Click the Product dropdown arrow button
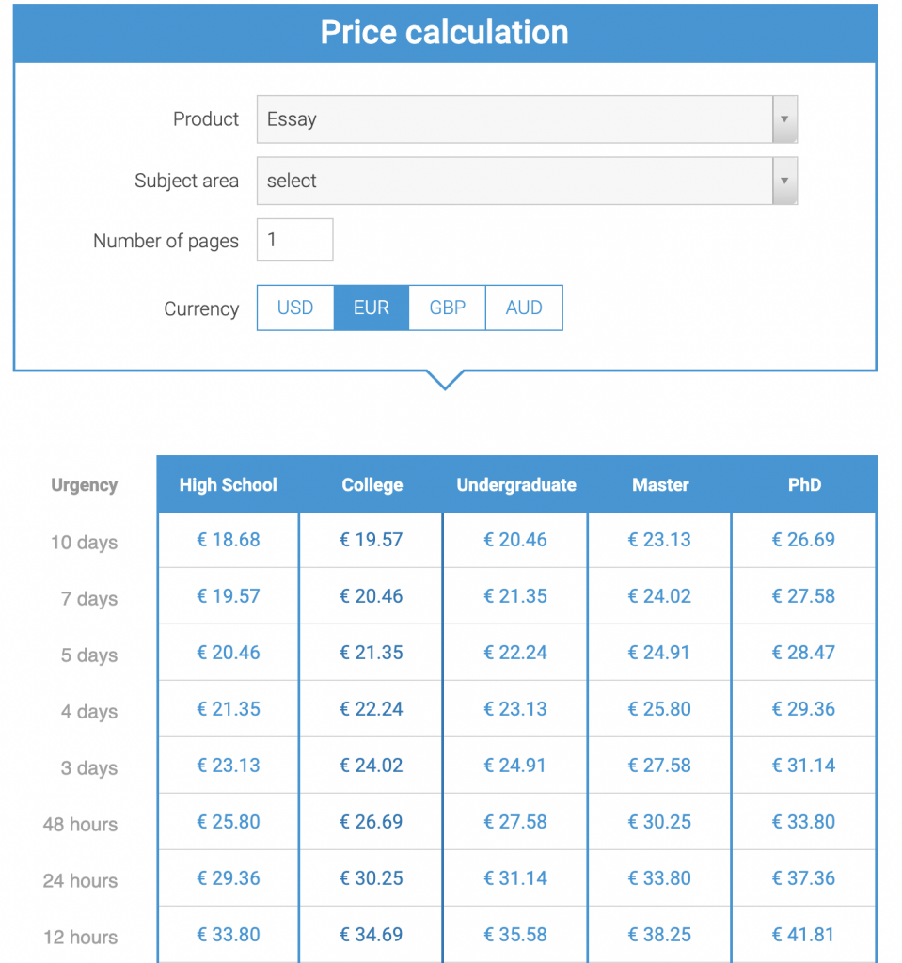 tap(784, 119)
